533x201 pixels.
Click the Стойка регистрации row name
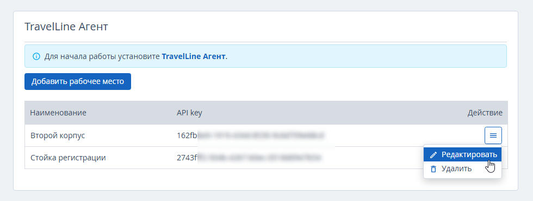[x=68, y=158]
